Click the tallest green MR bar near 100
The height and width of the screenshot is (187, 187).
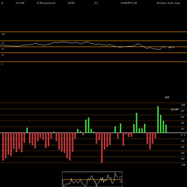click(x=158, y=120)
